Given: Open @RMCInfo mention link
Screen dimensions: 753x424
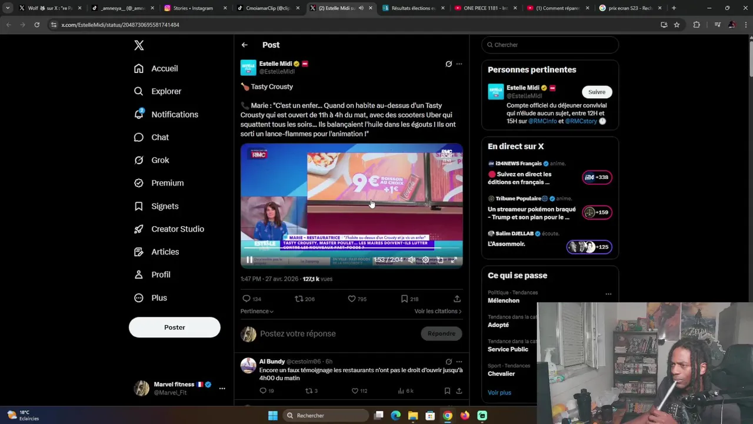Looking at the screenshot, I should [542, 121].
